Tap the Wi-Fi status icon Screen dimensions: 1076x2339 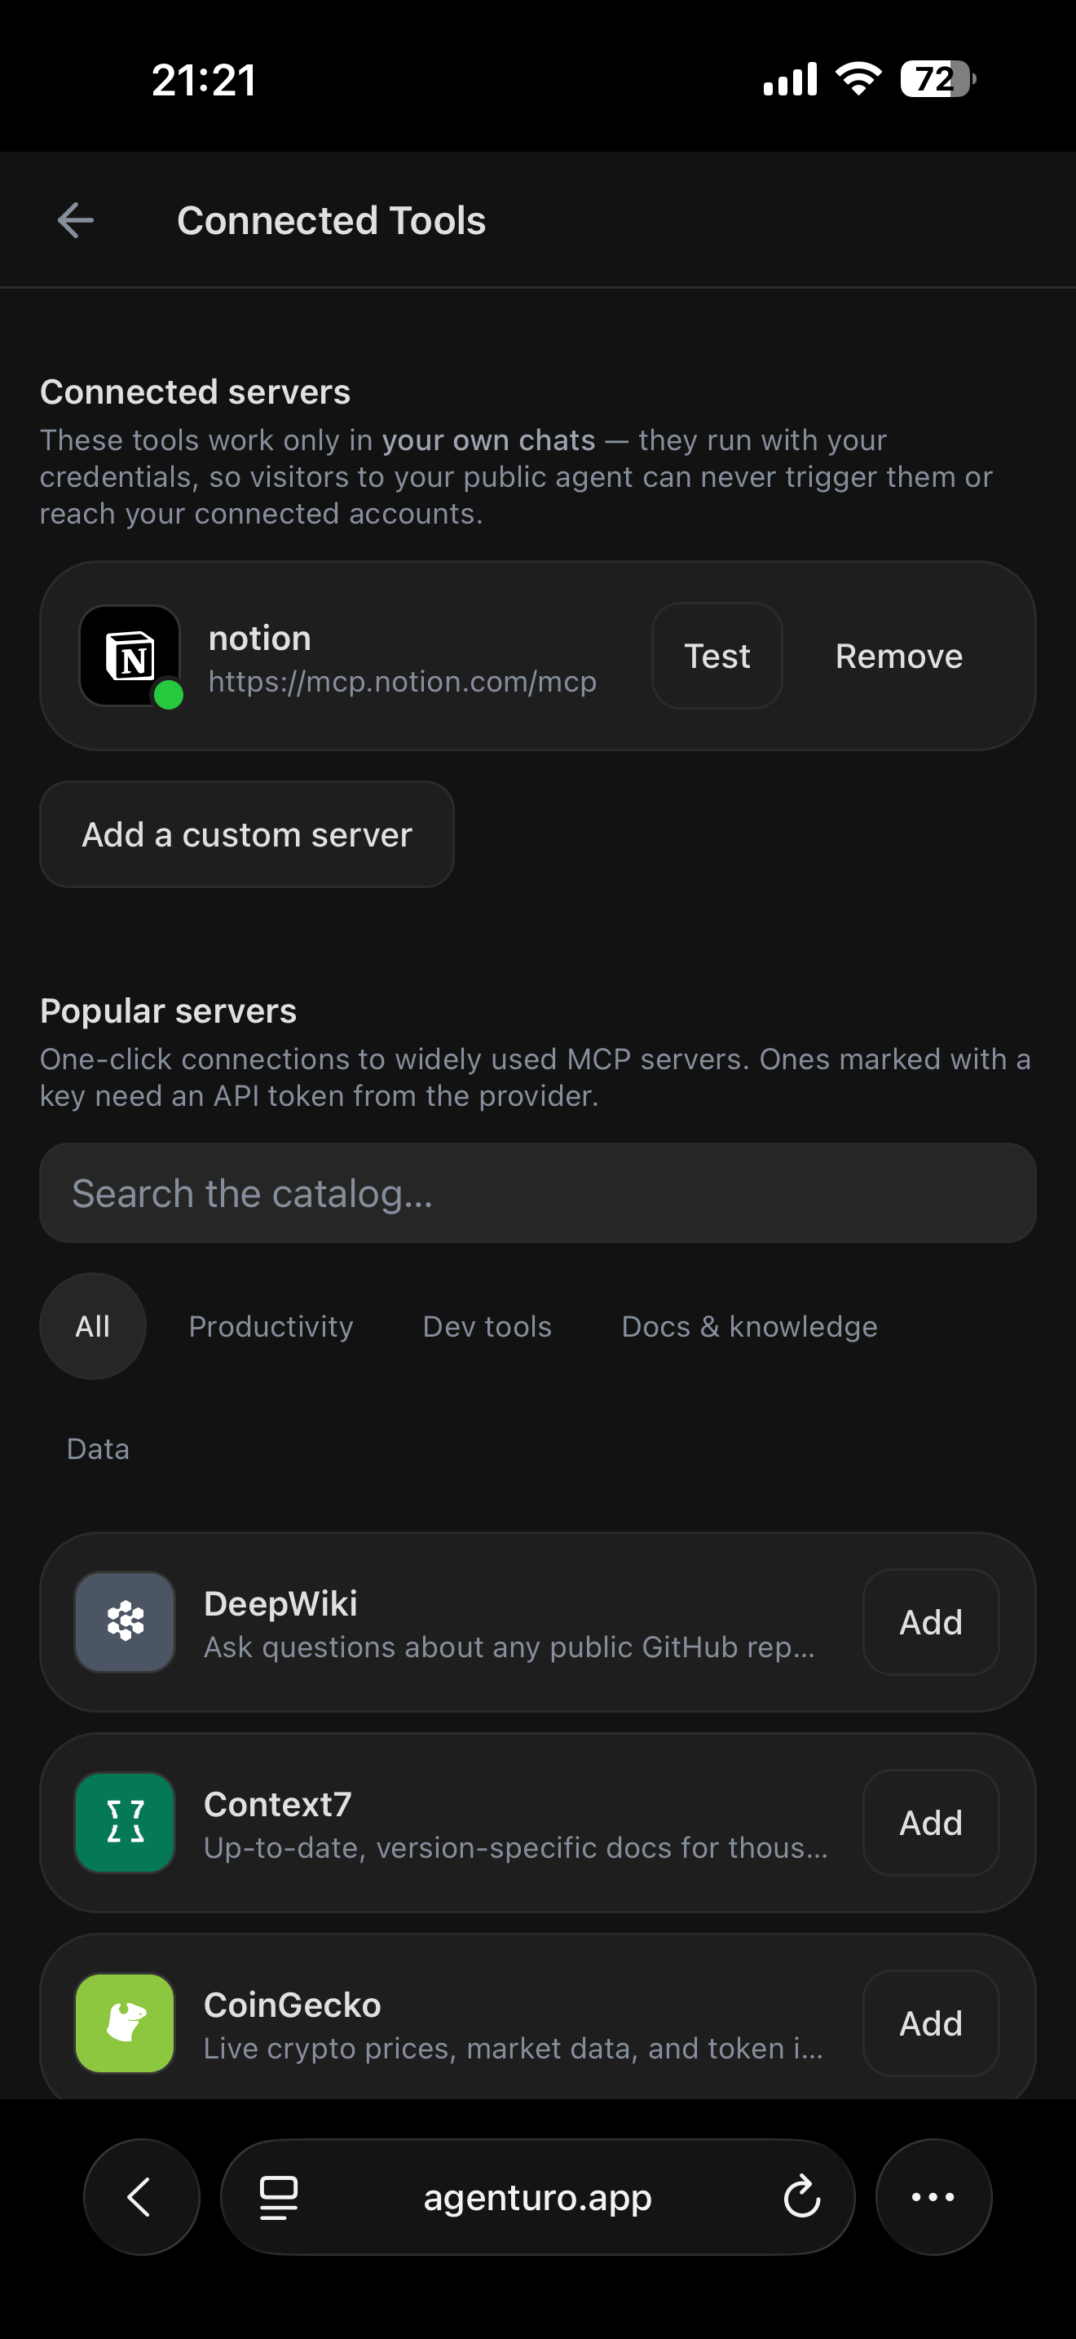coord(859,79)
